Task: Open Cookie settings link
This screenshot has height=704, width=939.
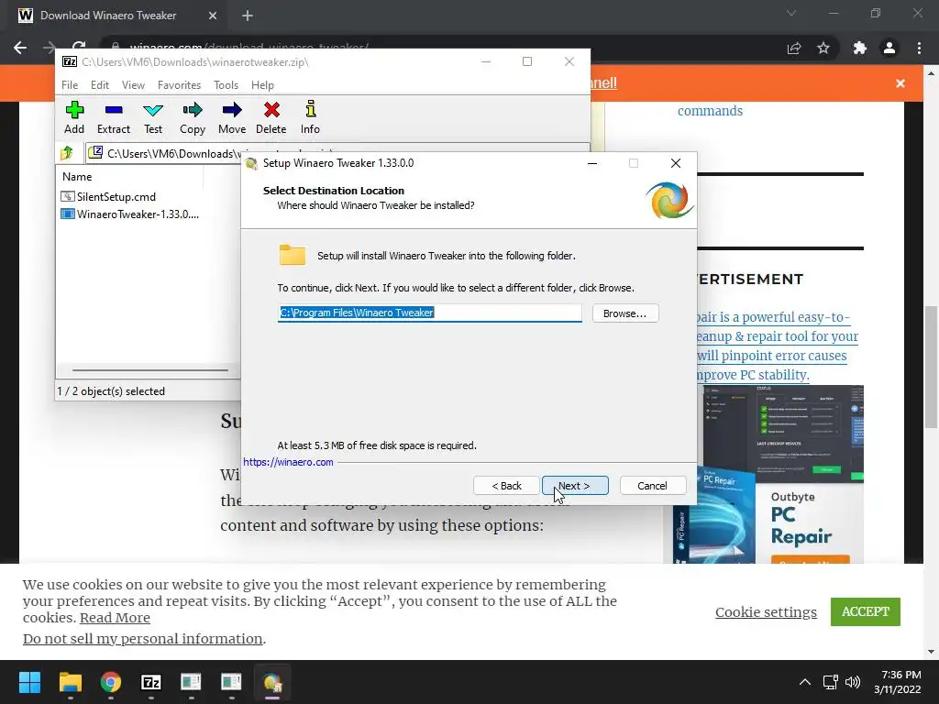Action: tap(766, 611)
